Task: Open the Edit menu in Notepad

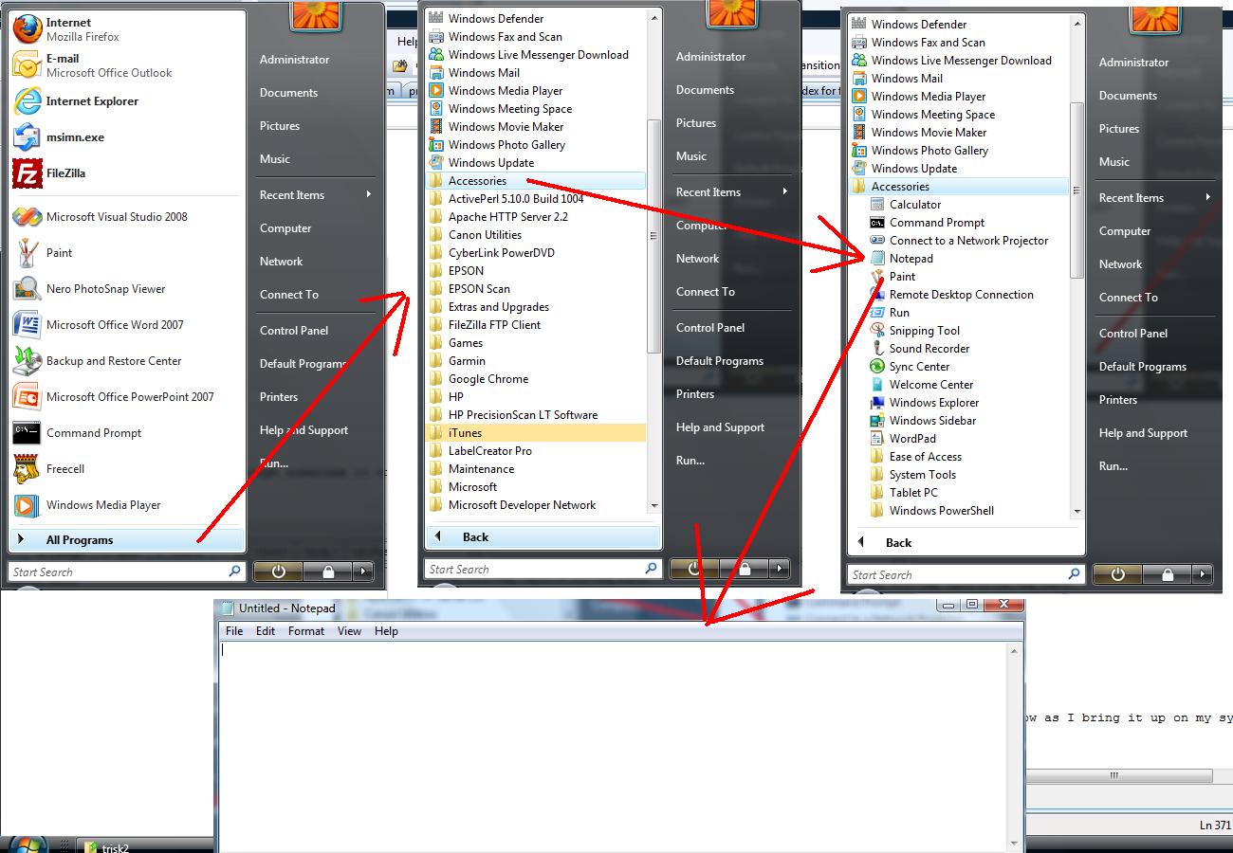Action: coord(266,631)
